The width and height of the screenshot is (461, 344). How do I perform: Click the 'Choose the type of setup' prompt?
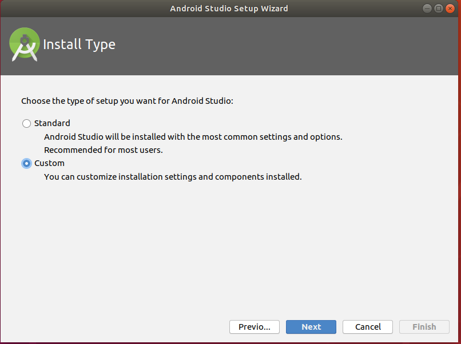pos(127,101)
